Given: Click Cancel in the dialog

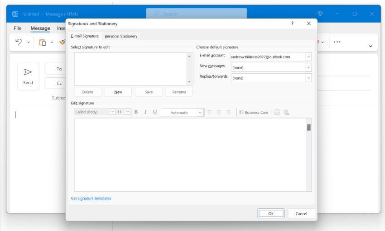Looking at the screenshot, I should click(301, 213).
